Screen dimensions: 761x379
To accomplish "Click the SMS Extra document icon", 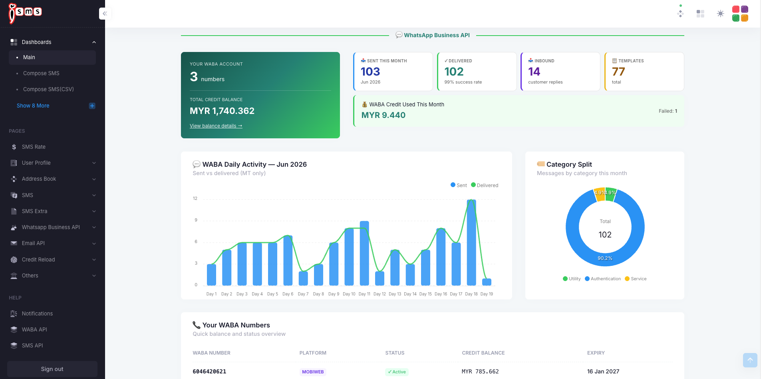I will (14, 211).
